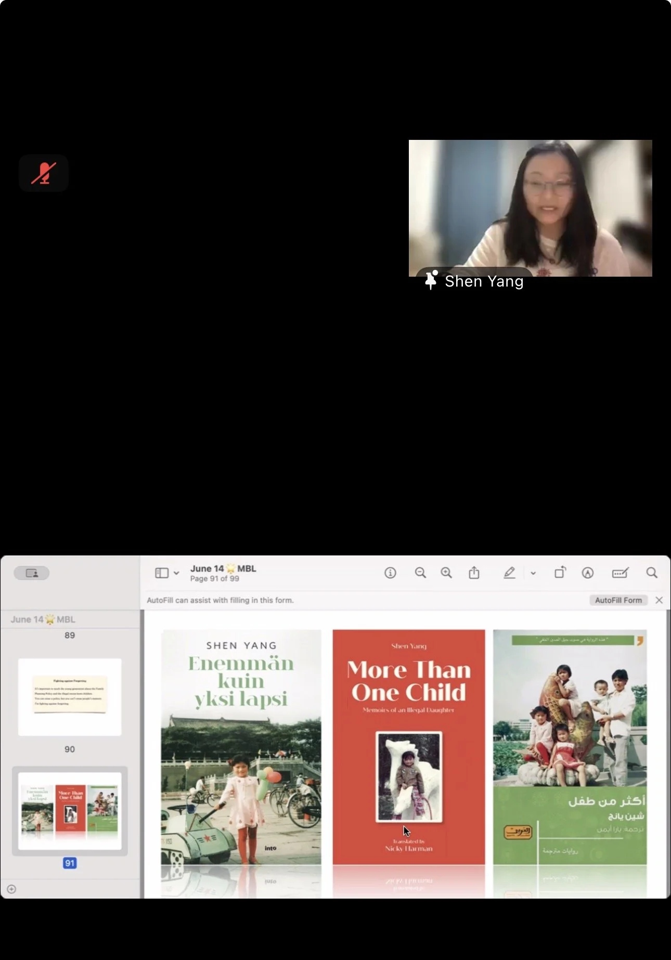
Task: Select page 91 thumbnail in sidebar
Action: tap(70, 811)
